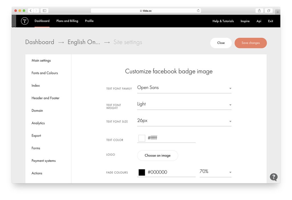The image size is (292, 200).
Task: Select Main settings in sidebar
Action: pos(41,61)
